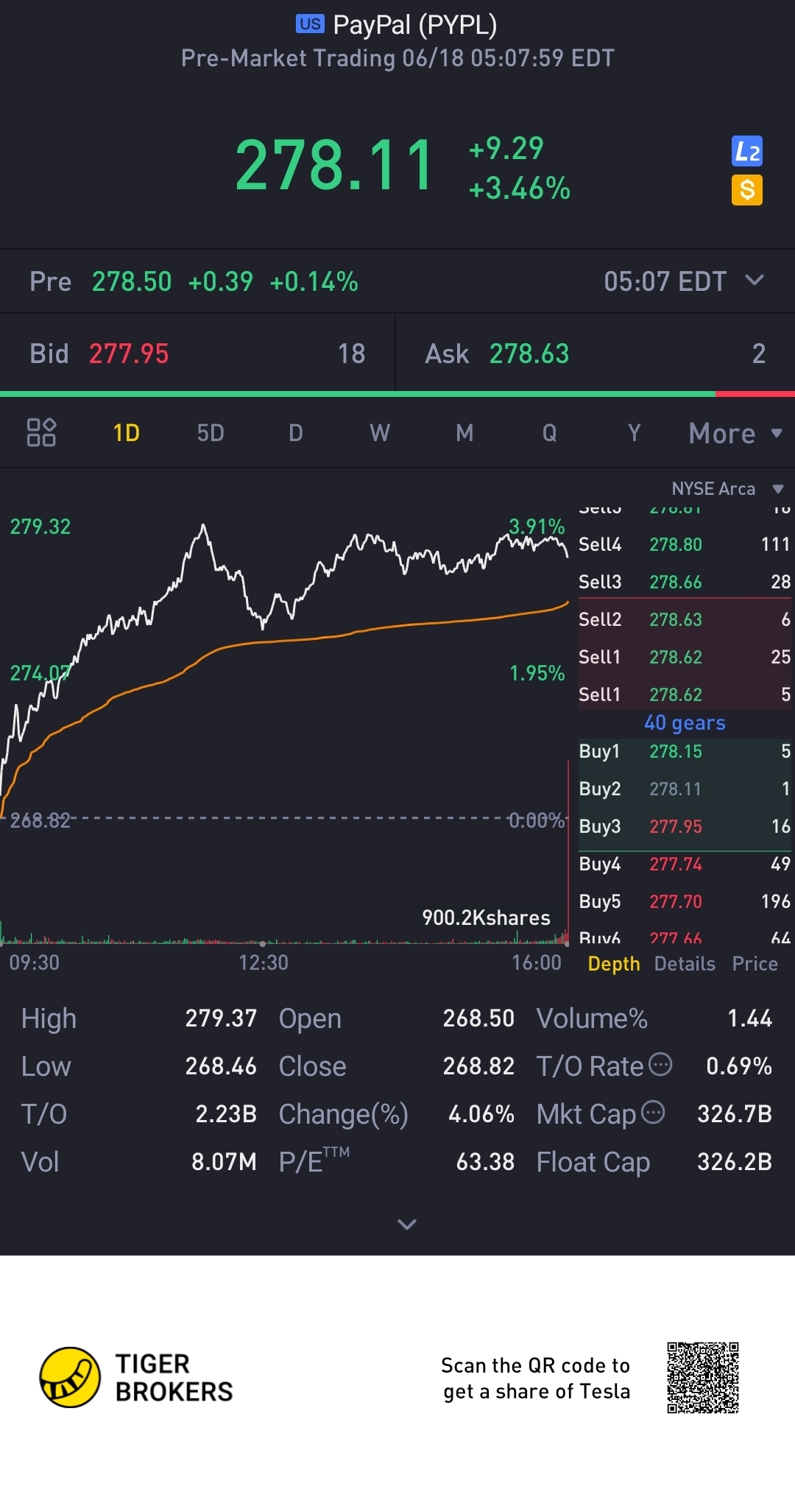795x1500 pixels.
Task: Expand more stock details with the down chevron
Action: point(407,1224)
